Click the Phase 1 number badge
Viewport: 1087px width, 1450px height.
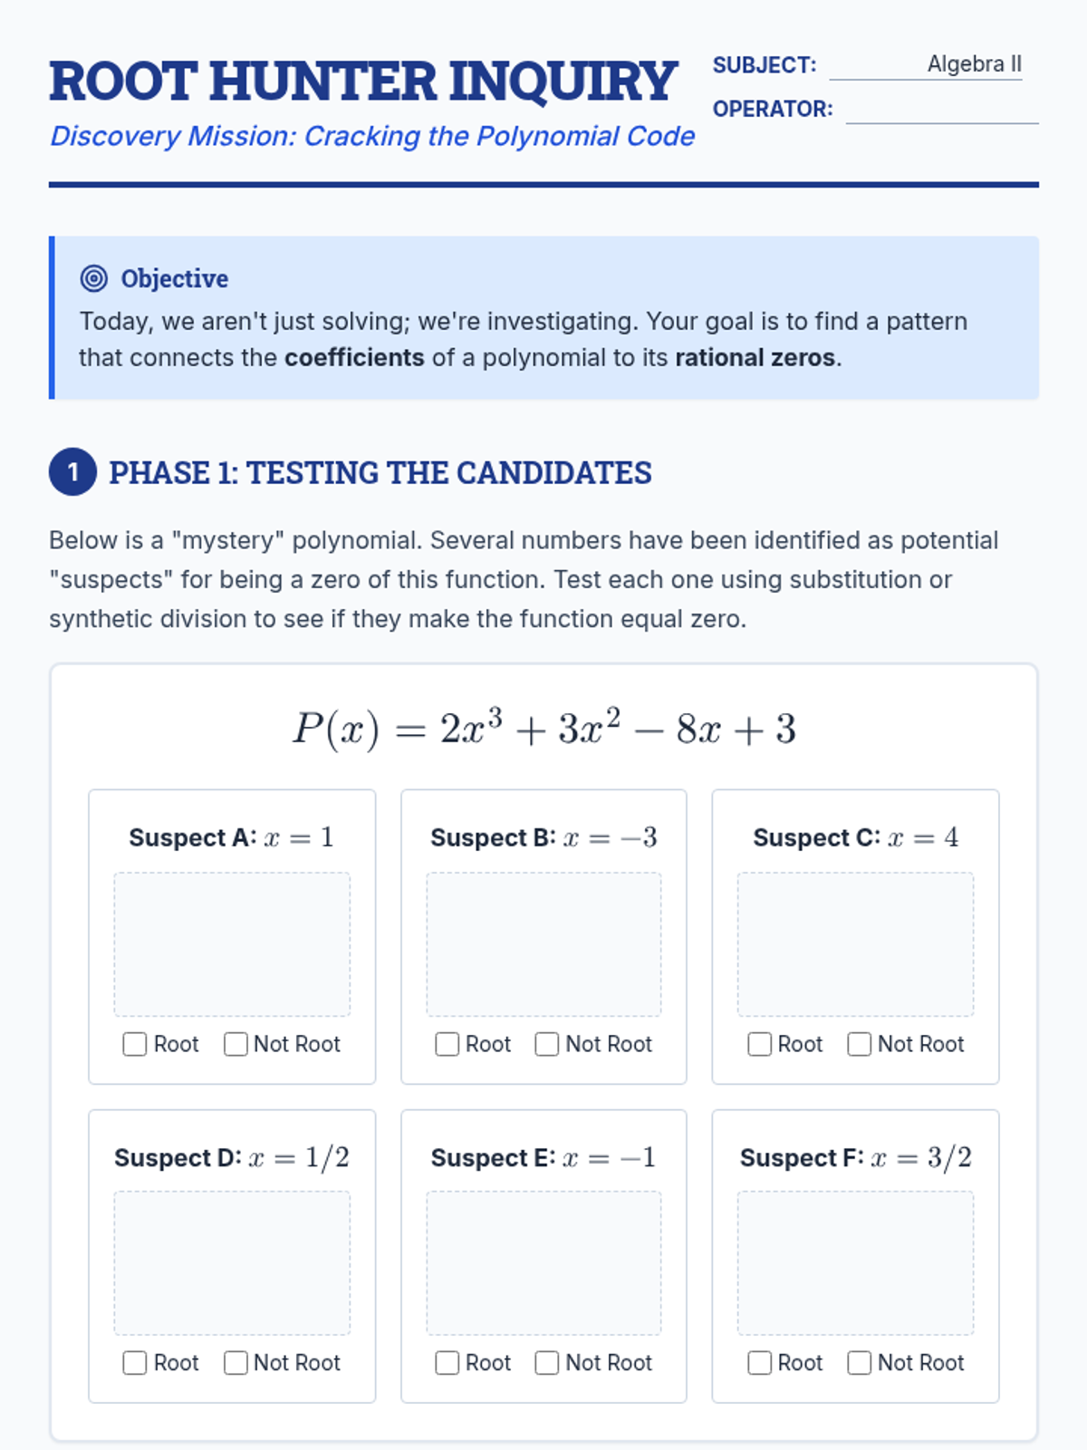[x=72, y=472]
